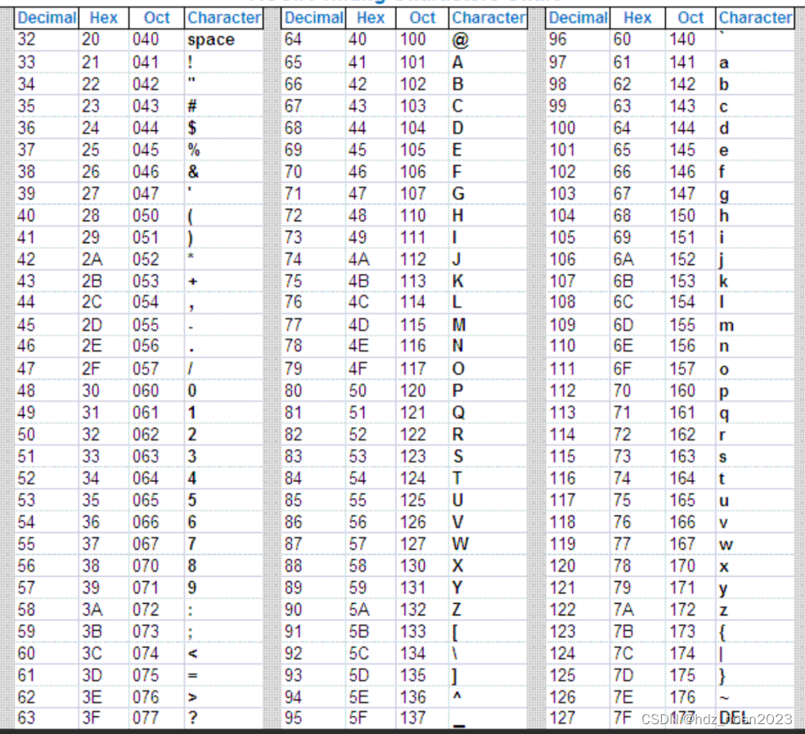
Task: Click decimal value 95 cell
Action: coord(313,718)
